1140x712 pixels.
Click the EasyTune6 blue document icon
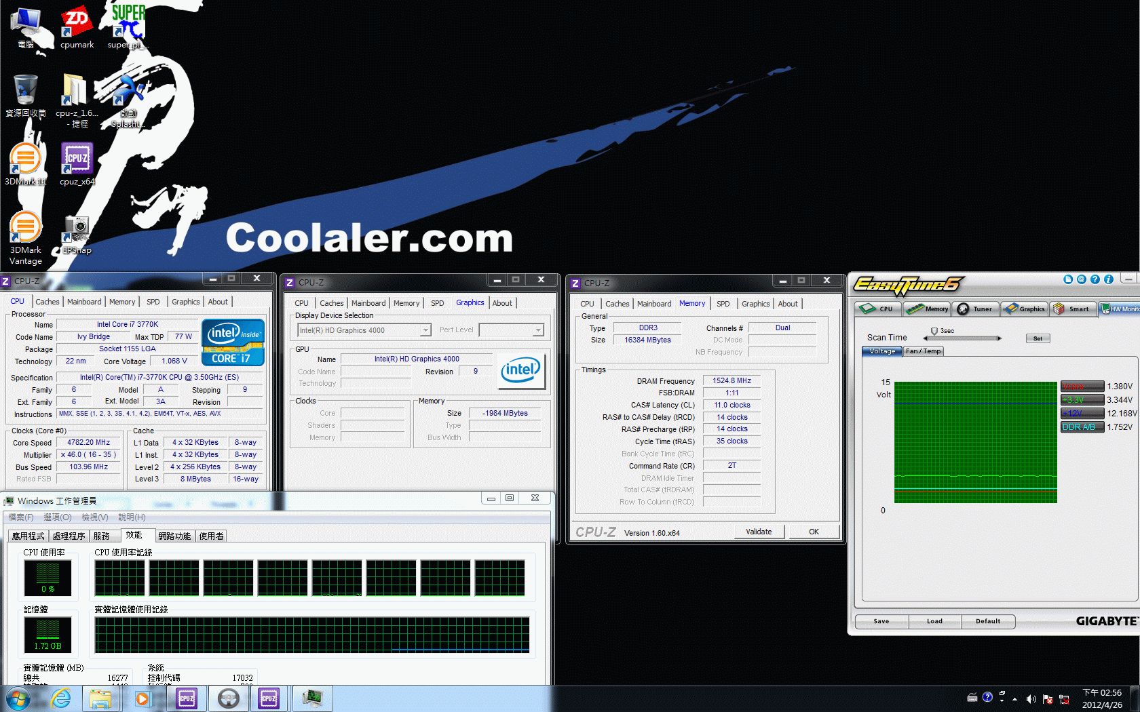point(1068,279)
